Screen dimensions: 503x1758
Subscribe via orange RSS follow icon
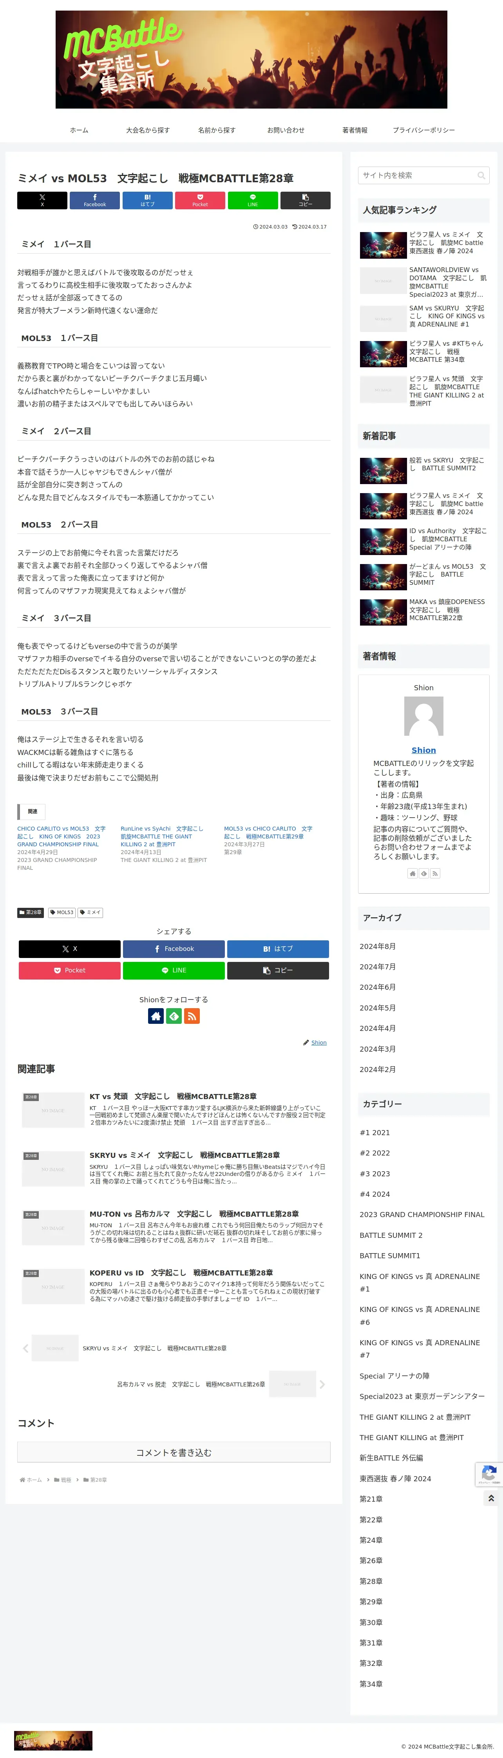192,1016
